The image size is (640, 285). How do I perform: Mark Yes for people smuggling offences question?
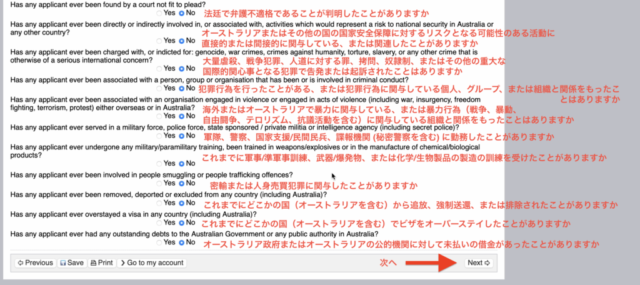click(x=159, y=183)
